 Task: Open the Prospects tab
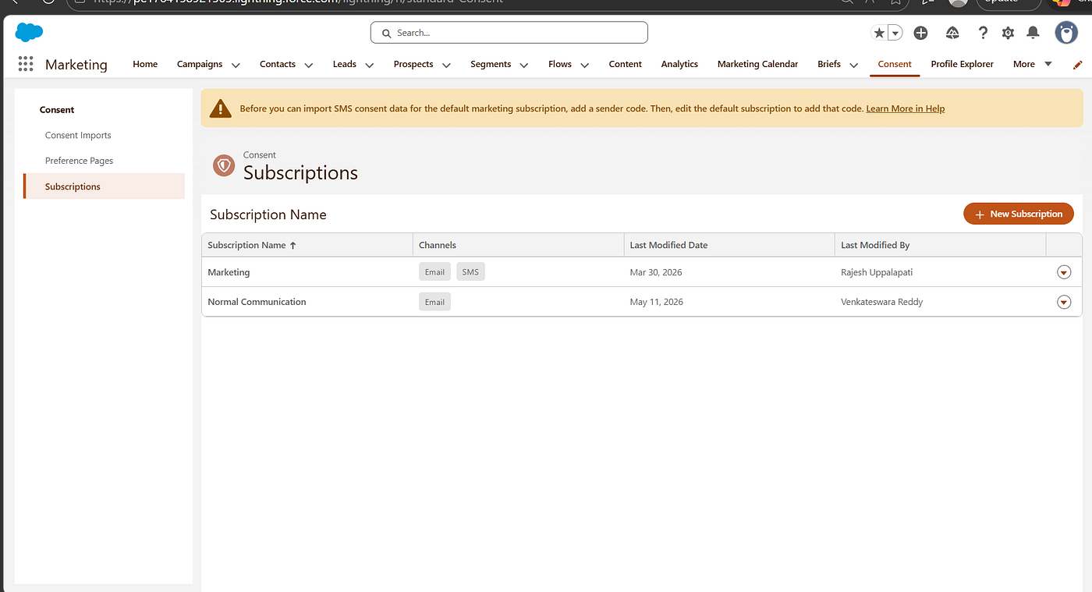point(413,64)
